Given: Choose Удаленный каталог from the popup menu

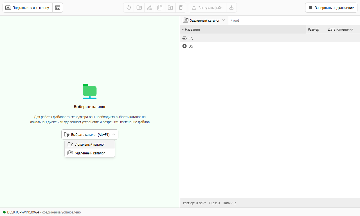Looking at the screenshot, I should pyautogui.click(x=90, y=153).
